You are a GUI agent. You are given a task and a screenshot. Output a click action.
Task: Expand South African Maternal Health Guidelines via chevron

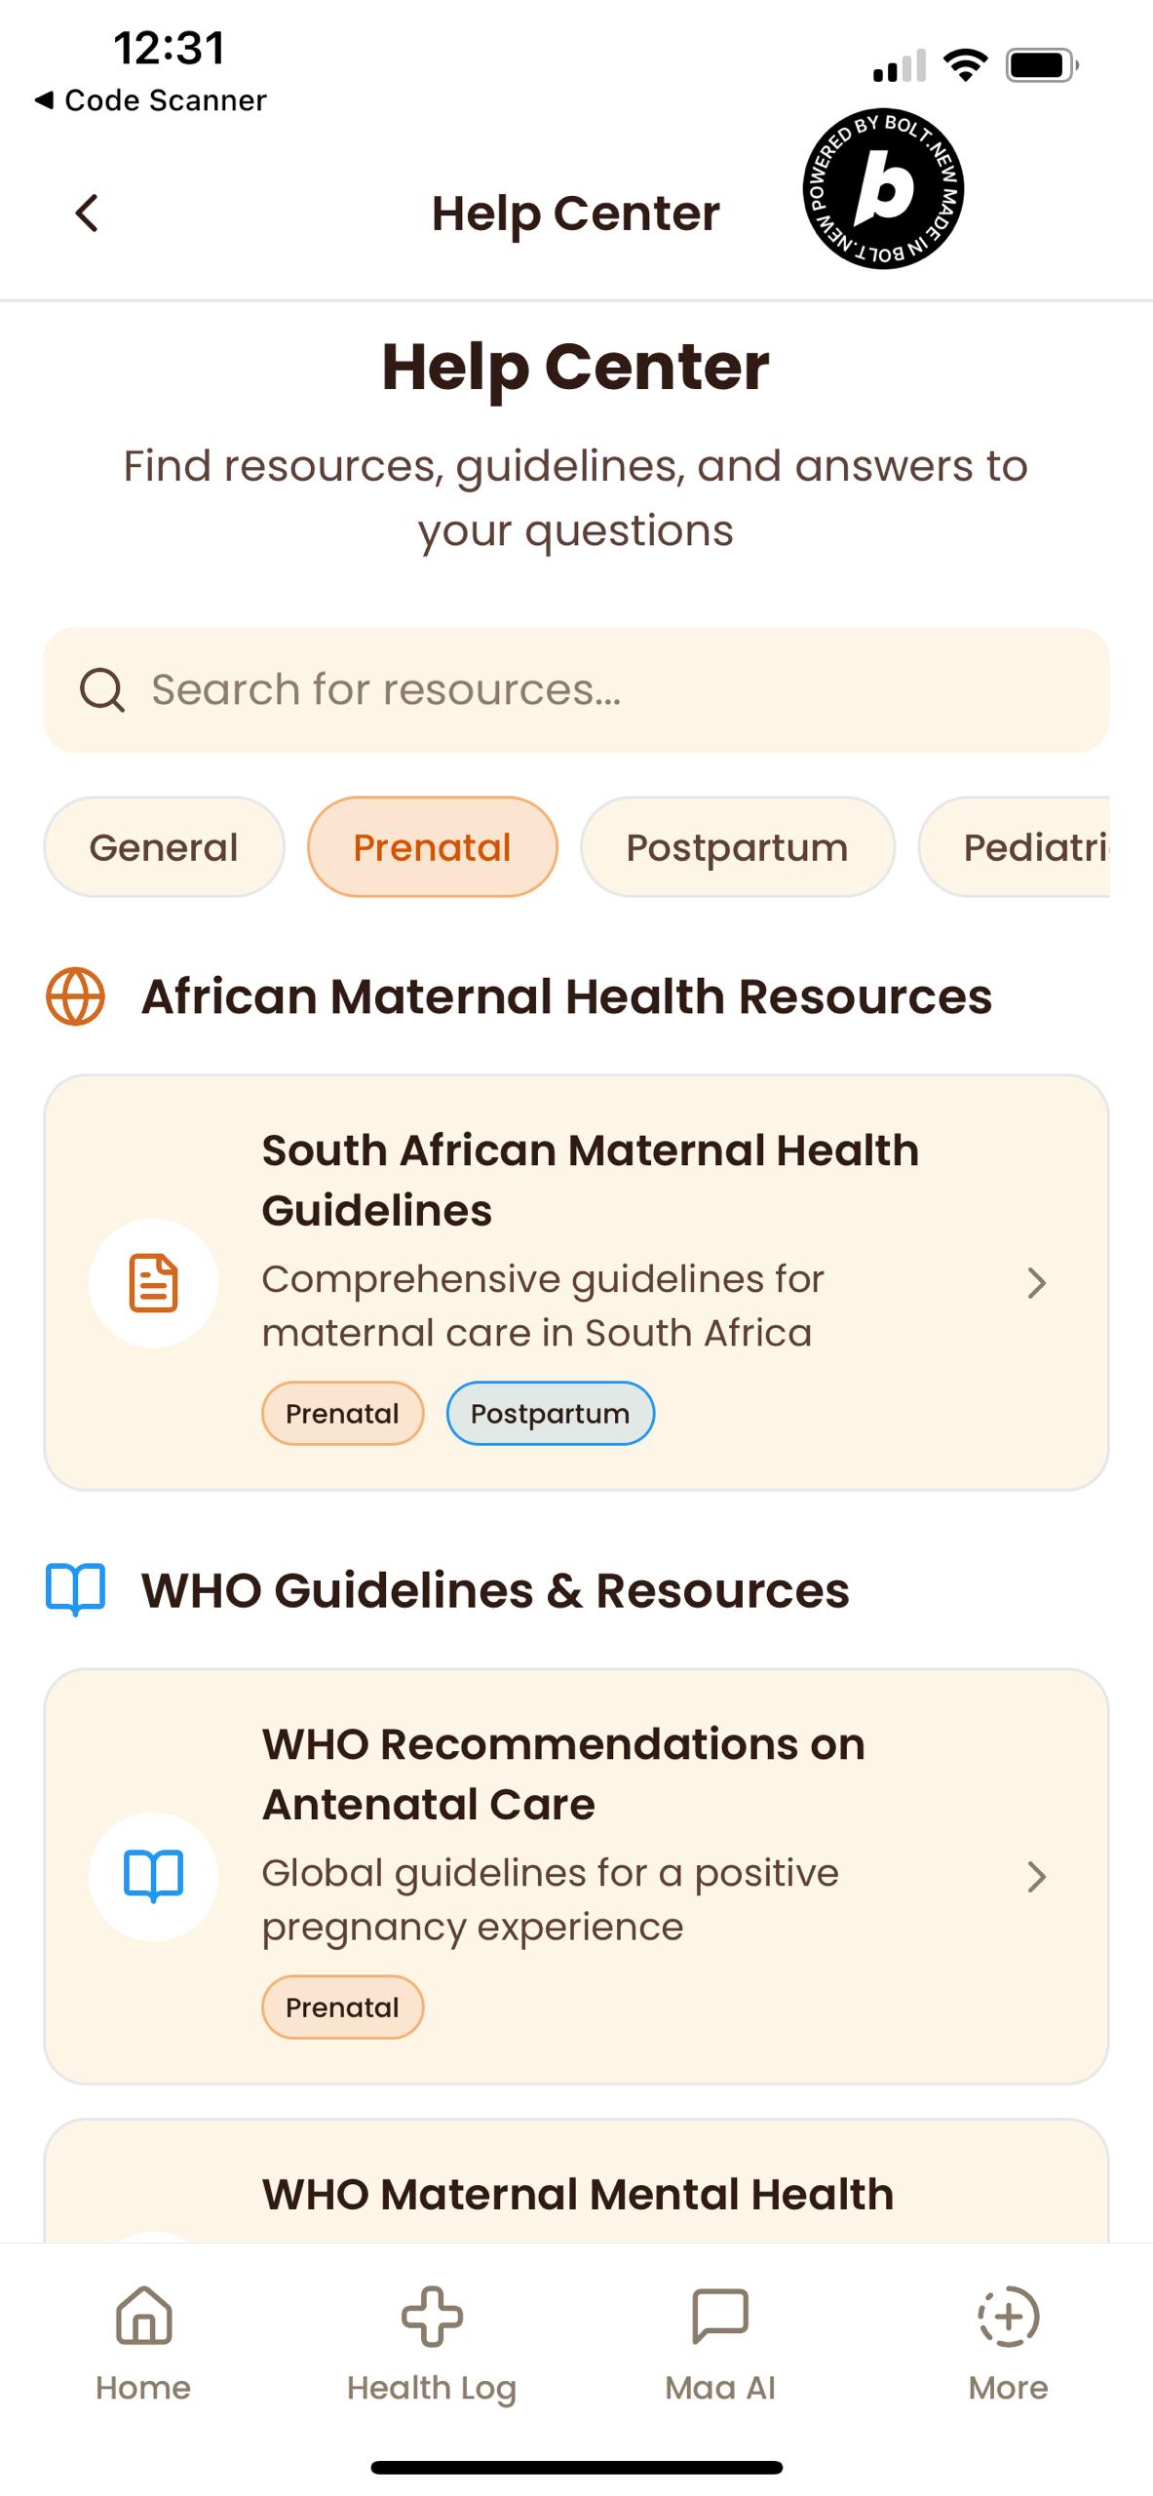1037,1283
